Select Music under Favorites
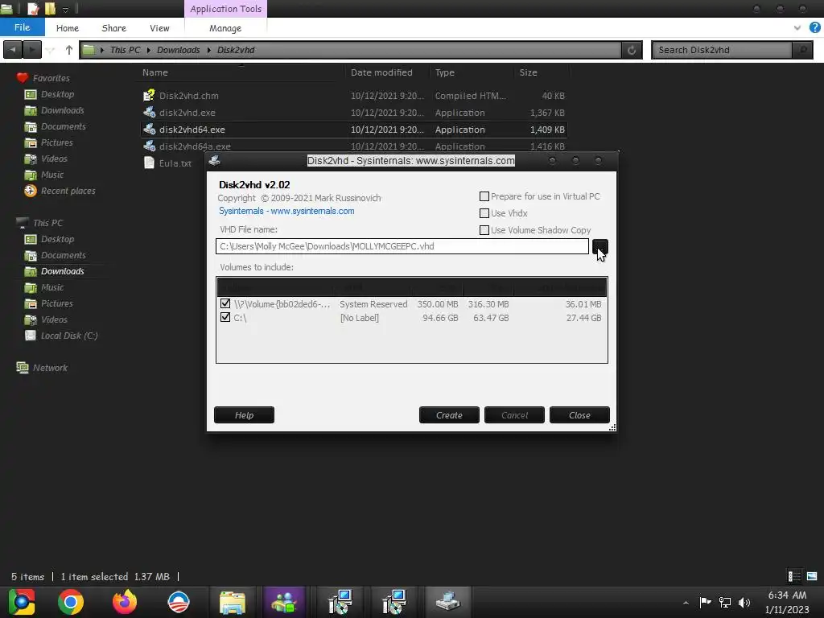Viewport: 824px width, 618px height. click(52, 175)
